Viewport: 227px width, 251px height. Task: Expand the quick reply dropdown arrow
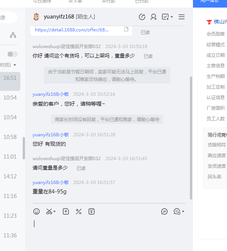(183, 212)
